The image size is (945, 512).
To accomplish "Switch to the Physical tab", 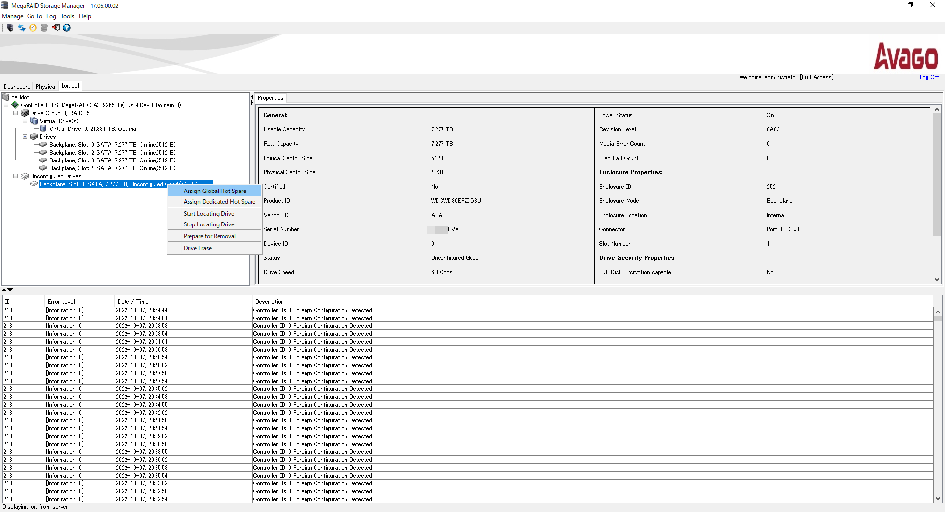I will [x=46, y=86].
